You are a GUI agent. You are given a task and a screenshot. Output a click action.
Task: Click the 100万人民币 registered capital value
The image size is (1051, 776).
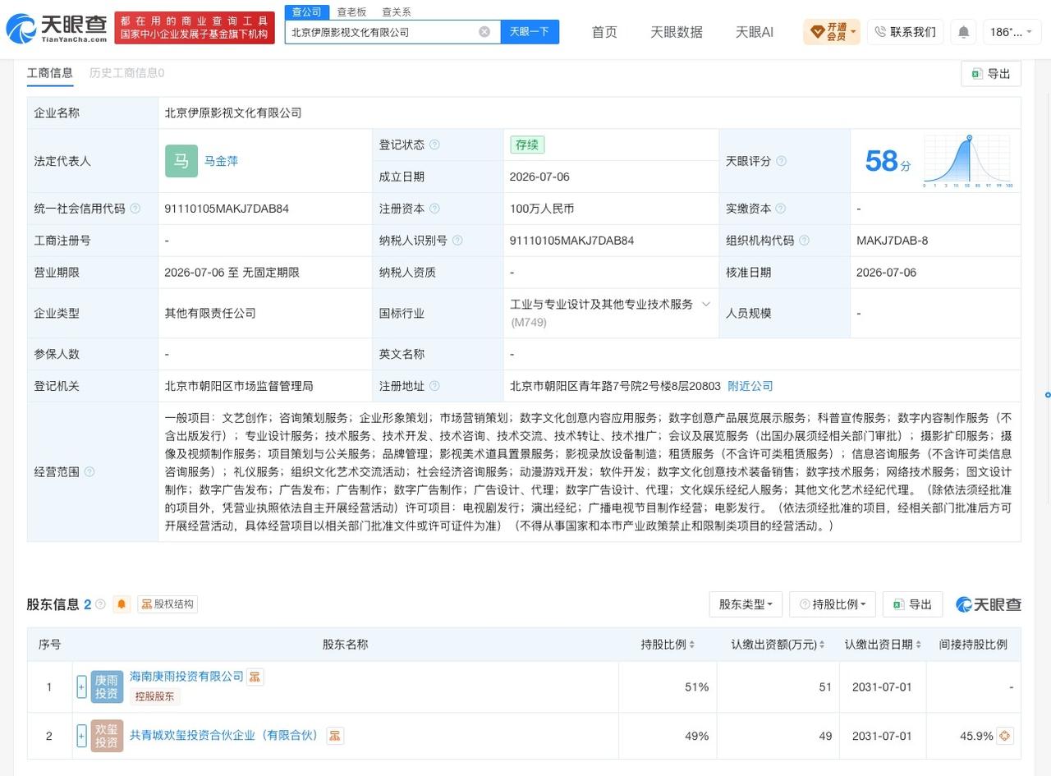point(542,209)
